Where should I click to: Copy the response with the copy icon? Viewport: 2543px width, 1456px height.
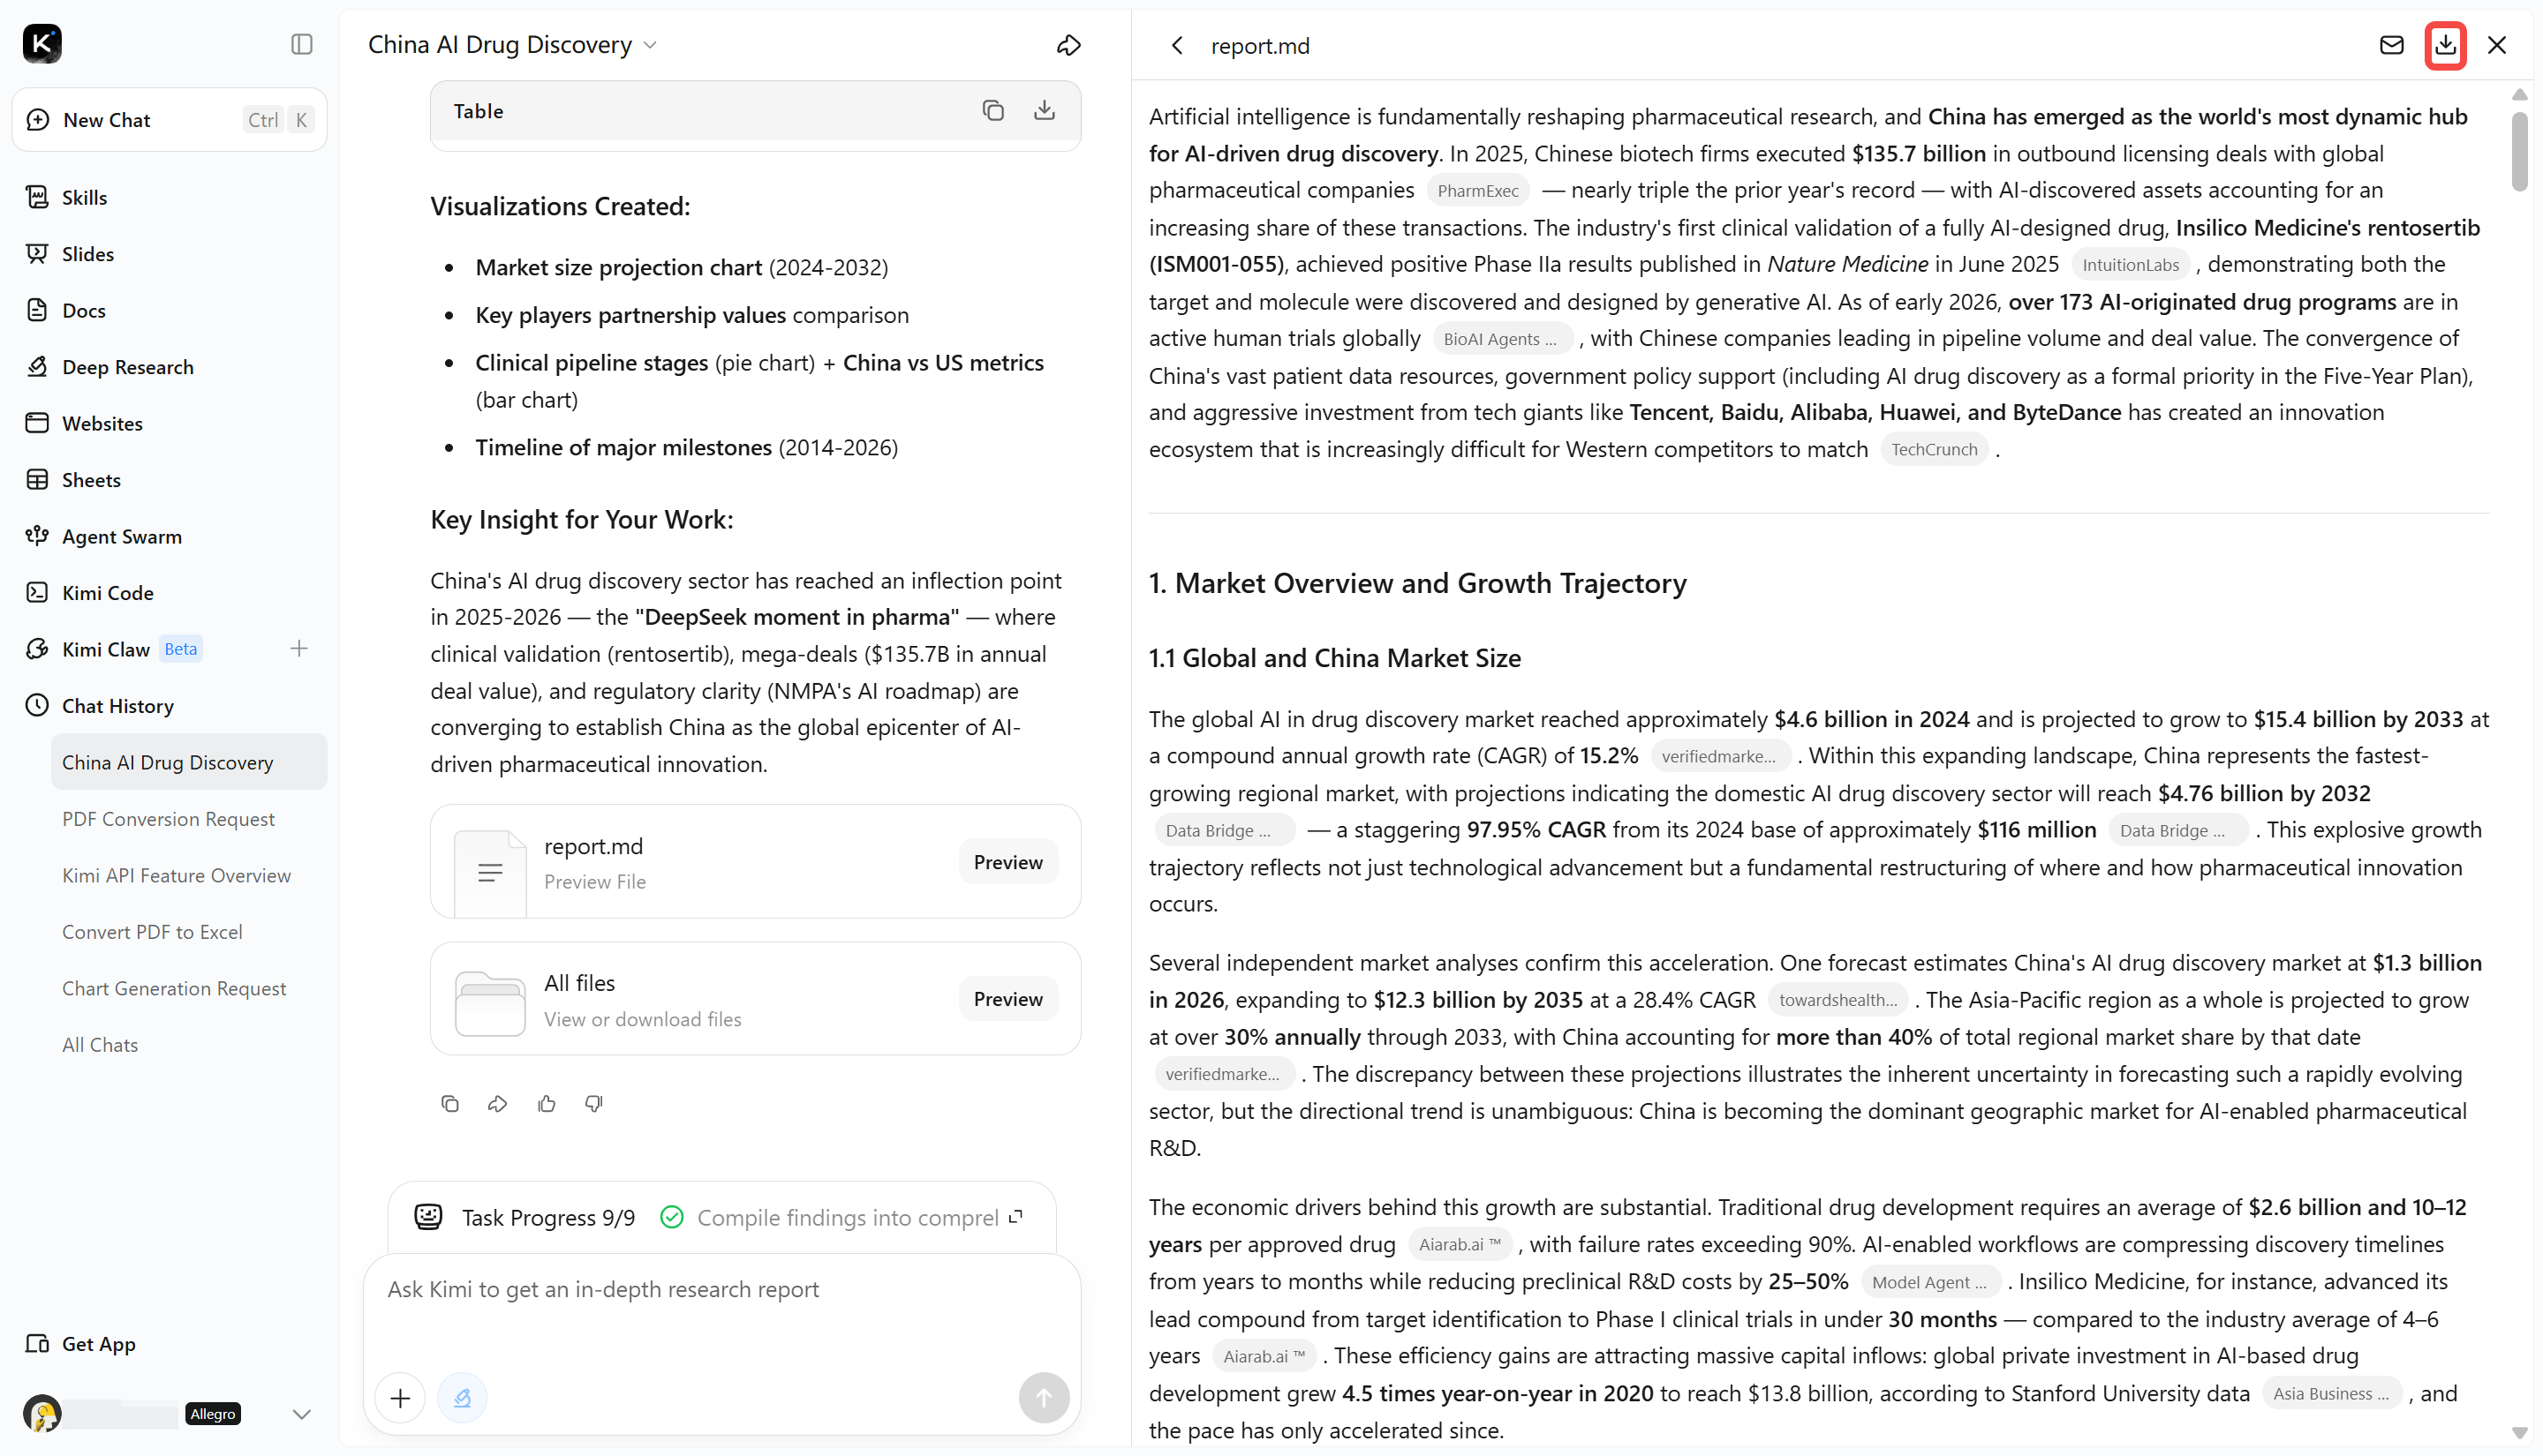point(450,1104)
